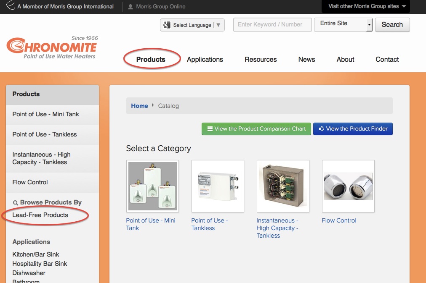Click the Products sidebar header

(x=53, y=94)
